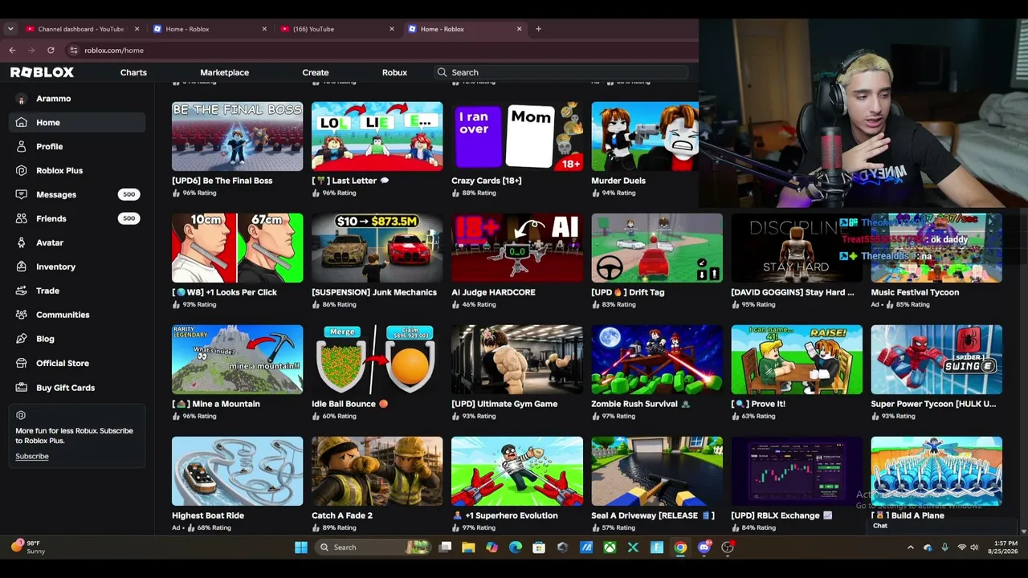Close the (166) YouTube tab
Viewport: 1028px width, 578px height.
point(392,29)
